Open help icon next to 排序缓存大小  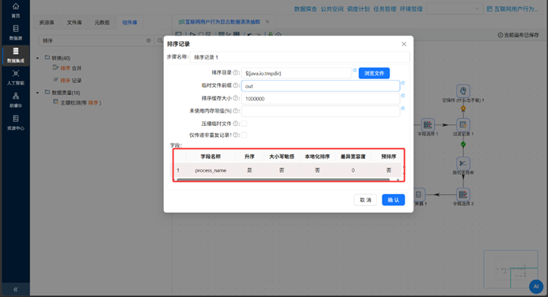235,98
